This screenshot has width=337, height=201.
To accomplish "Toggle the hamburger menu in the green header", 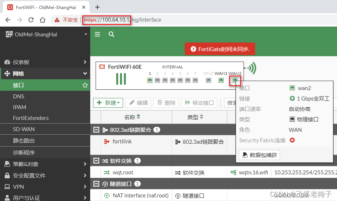I will tap(97, 34).
